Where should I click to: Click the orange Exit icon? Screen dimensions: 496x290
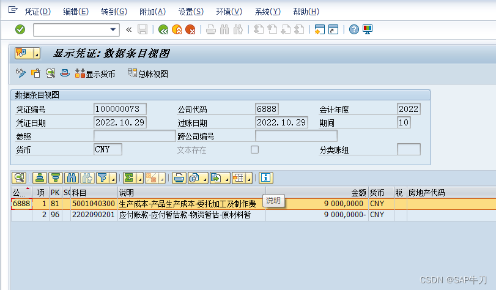177,29
